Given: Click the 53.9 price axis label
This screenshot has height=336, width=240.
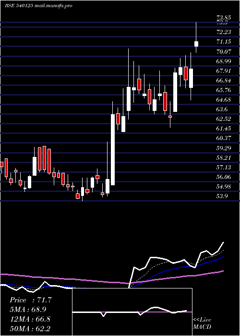Looking at the screenshot, I should tap(222, 196).
